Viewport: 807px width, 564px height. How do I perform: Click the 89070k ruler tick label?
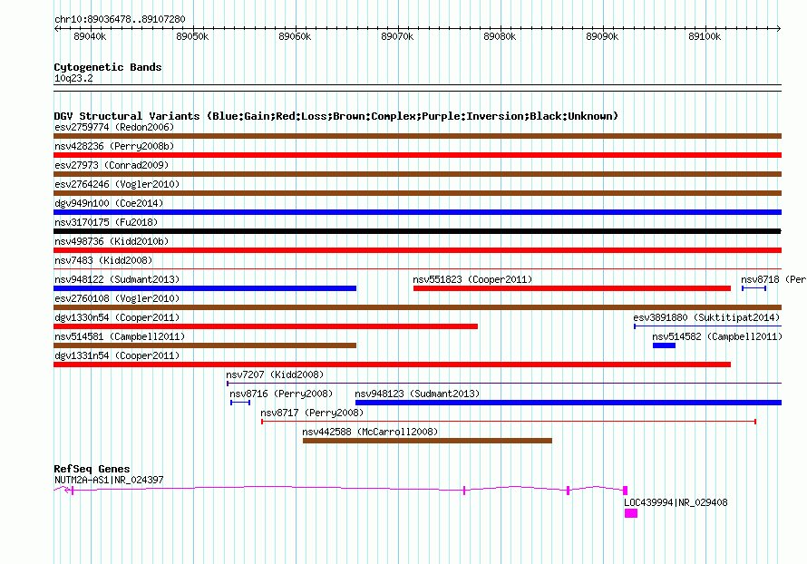pos(397,36)
